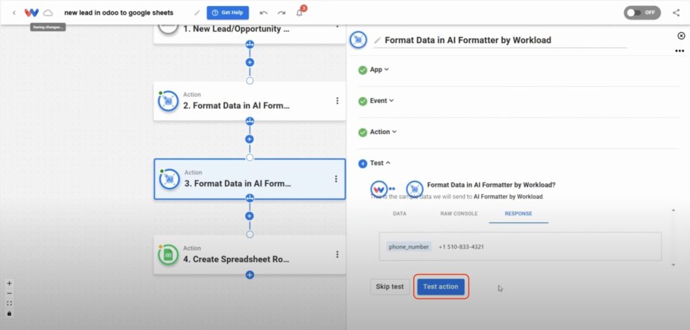The image size is (690, 330).
Task: Check the cloud save status icon
Action: 48,13
